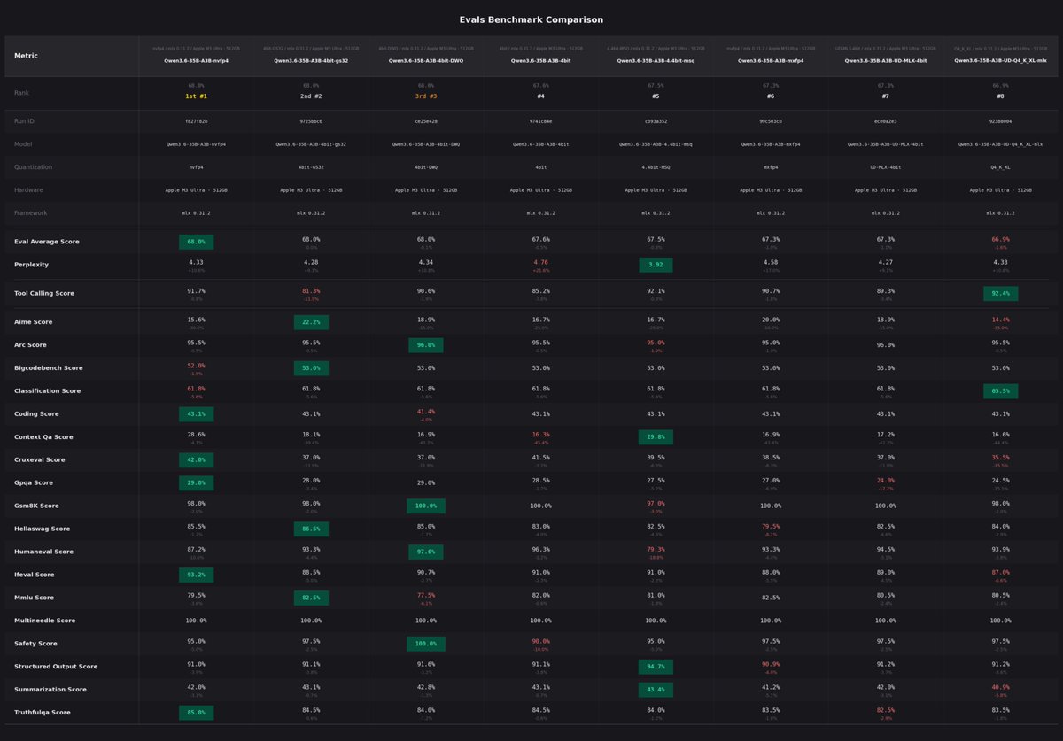Click highlighted 43.1% Coding Score cell

pos(196,414)
